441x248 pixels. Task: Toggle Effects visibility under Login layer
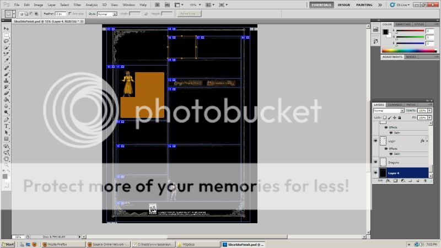pos(386,148)
